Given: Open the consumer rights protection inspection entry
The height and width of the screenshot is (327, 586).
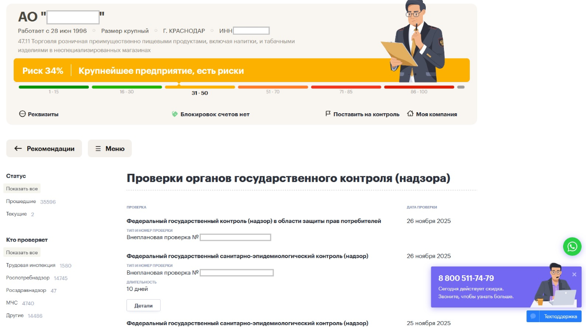Looking at the screenshot, I should click(253, 221).
